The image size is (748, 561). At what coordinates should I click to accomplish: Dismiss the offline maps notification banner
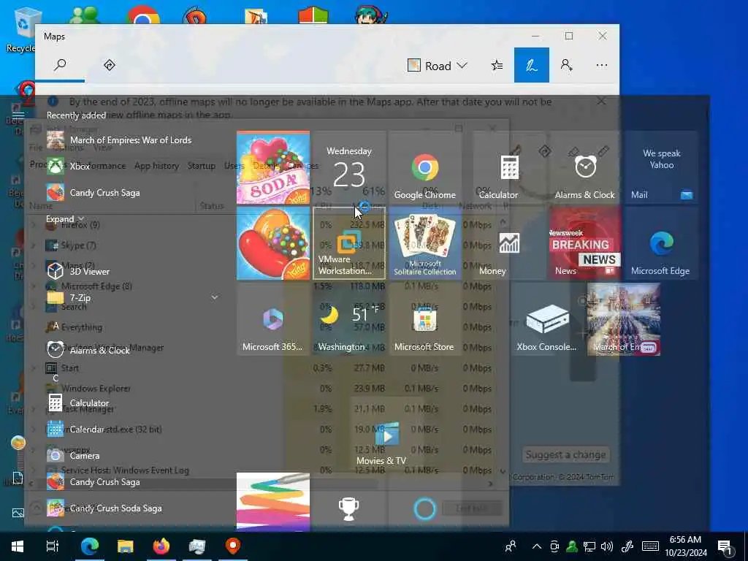[601, 101]
